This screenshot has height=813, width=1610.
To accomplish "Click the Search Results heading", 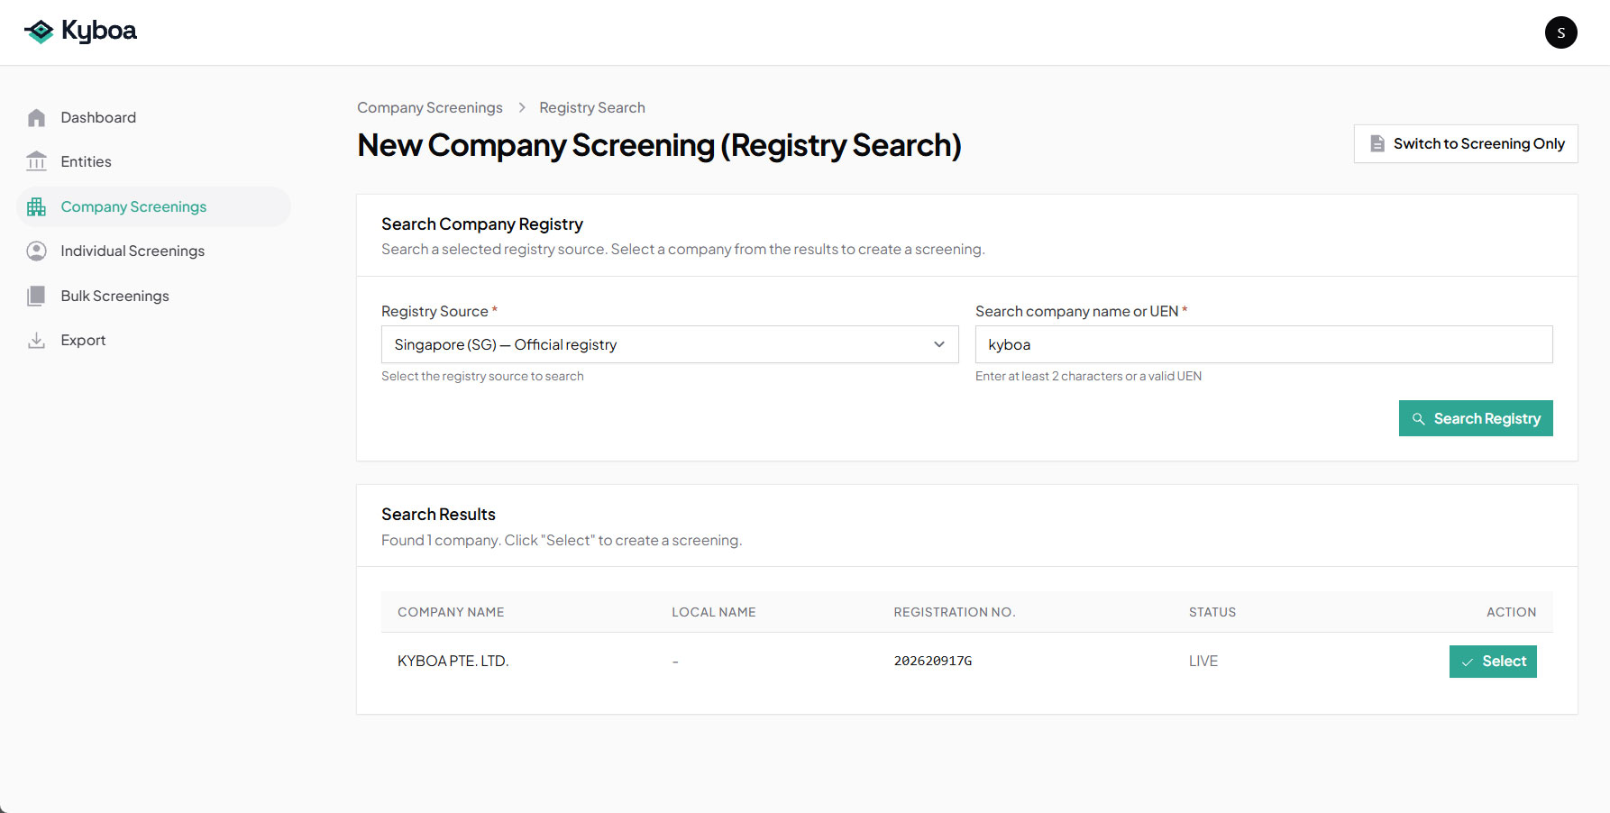I will (x=438, y=514).
